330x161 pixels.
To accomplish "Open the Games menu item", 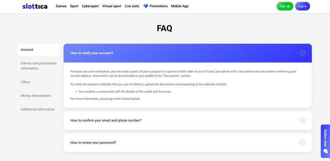I will [x=61, y=6].
